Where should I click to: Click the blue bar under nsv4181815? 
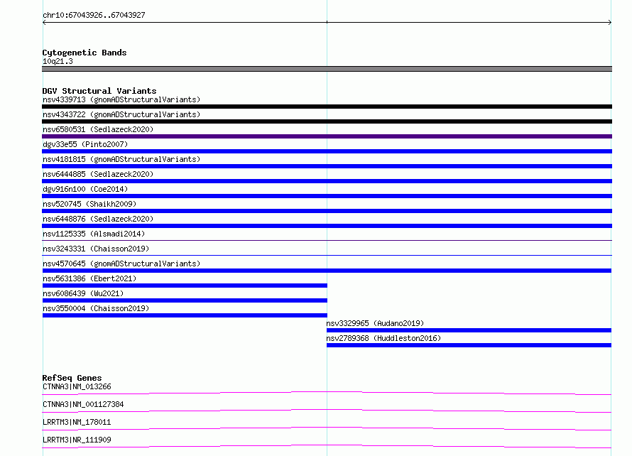327,166
